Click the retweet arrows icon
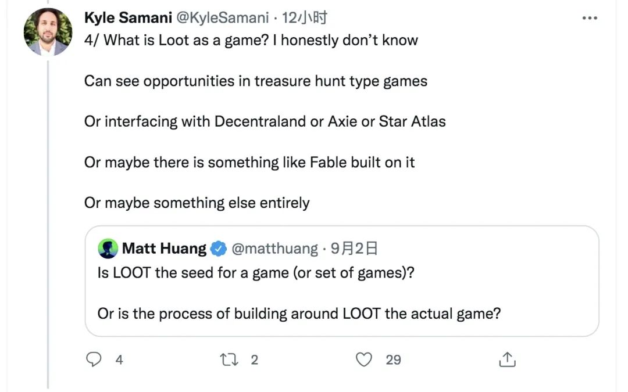This screenshot has height=392, width=628. [230, 360]
